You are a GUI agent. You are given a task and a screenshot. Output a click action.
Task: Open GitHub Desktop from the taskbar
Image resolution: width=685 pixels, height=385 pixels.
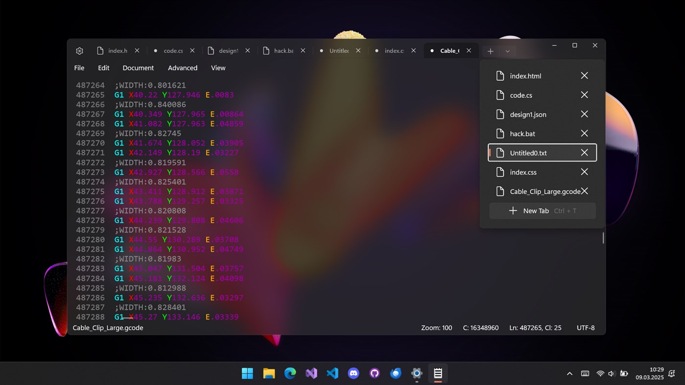click(x=375, y=374)
